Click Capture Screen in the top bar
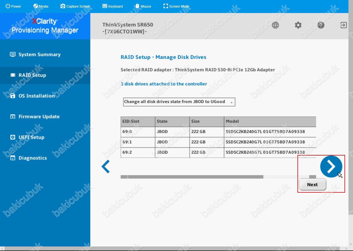The width and height of the screenshot is (353, 251). 75,6
